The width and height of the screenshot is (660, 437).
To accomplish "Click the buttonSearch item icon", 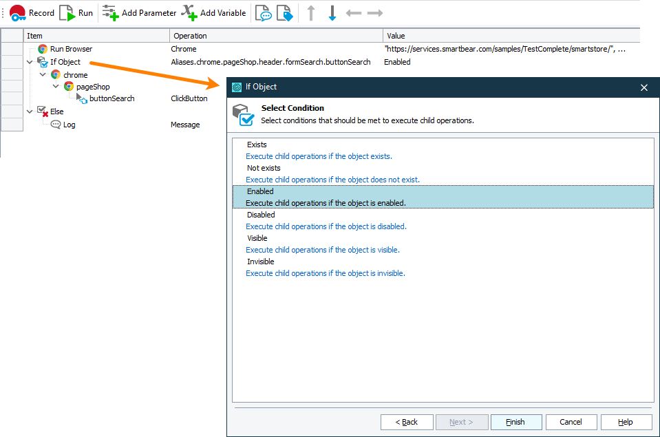I will tap(82, 99).
